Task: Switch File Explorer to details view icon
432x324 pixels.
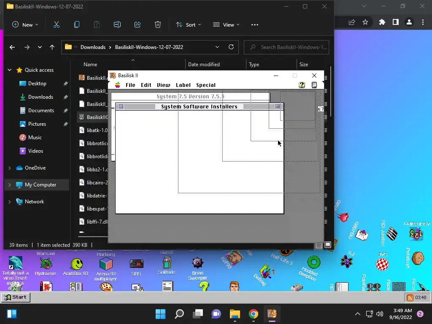Action: [319, 245]
